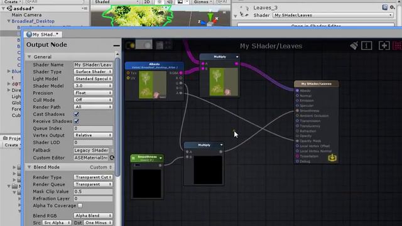Click the Unity scene icon beside asdsad
402x226 pixels.
(10, 8)
